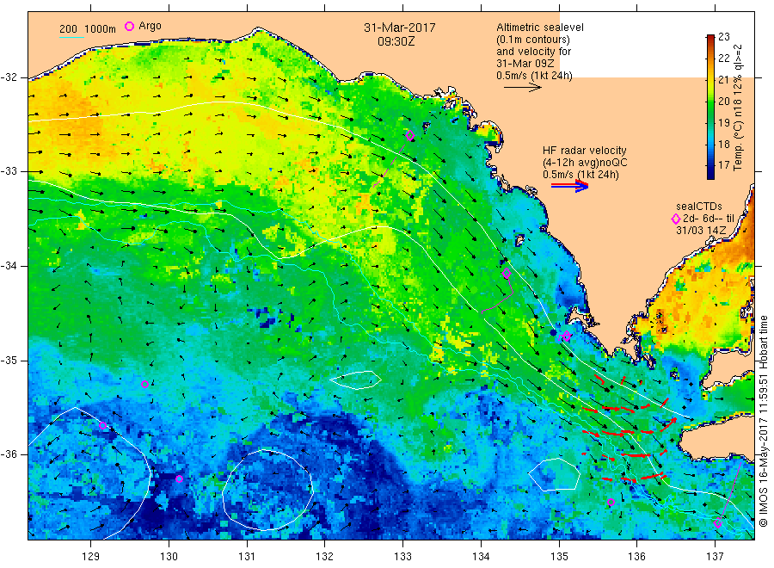Viewport: 774px width, 568px height.
Task: Click the latitude axis label '-32'
Action: pos(9,77)
